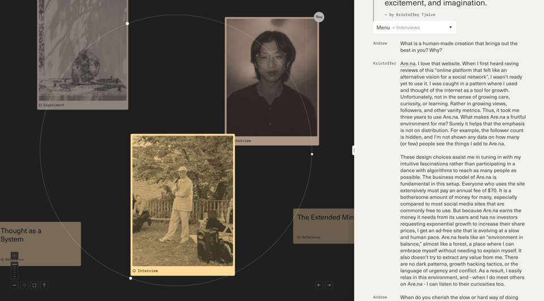
Task: Open the Are.na link in Kristoffer's answer
Action: 407,63
